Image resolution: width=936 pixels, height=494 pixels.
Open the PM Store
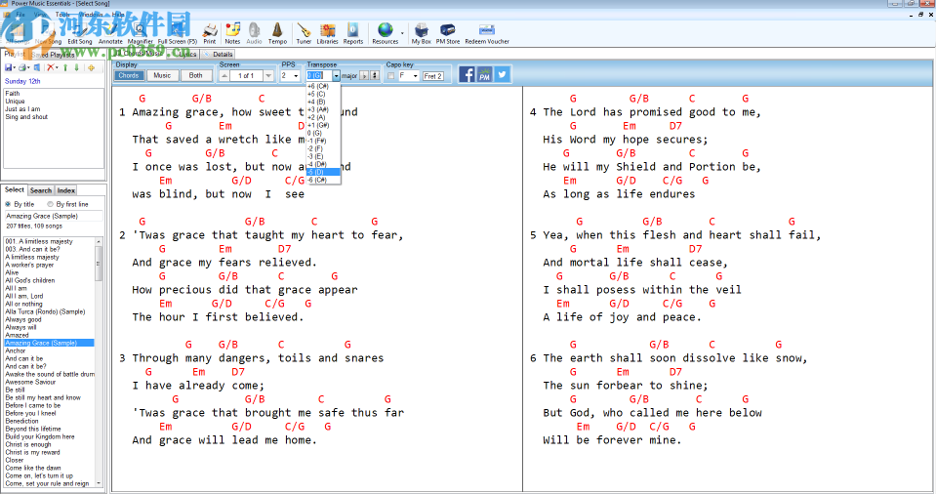[x=447, y=32]
